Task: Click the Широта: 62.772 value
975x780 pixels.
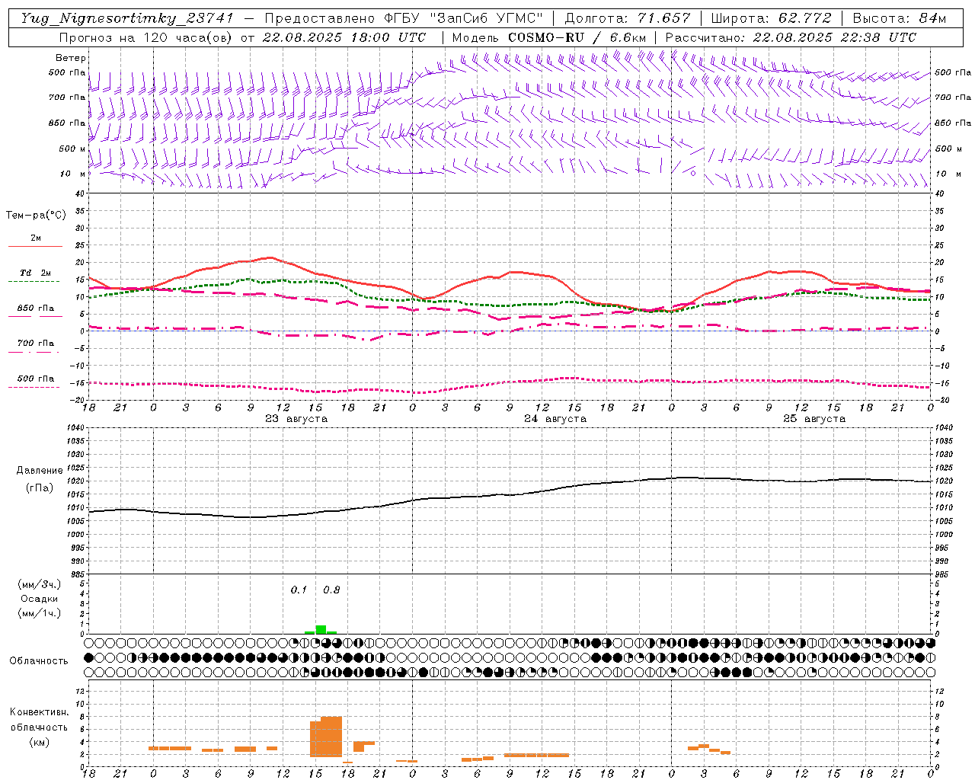Action: (x=771, y=18)
